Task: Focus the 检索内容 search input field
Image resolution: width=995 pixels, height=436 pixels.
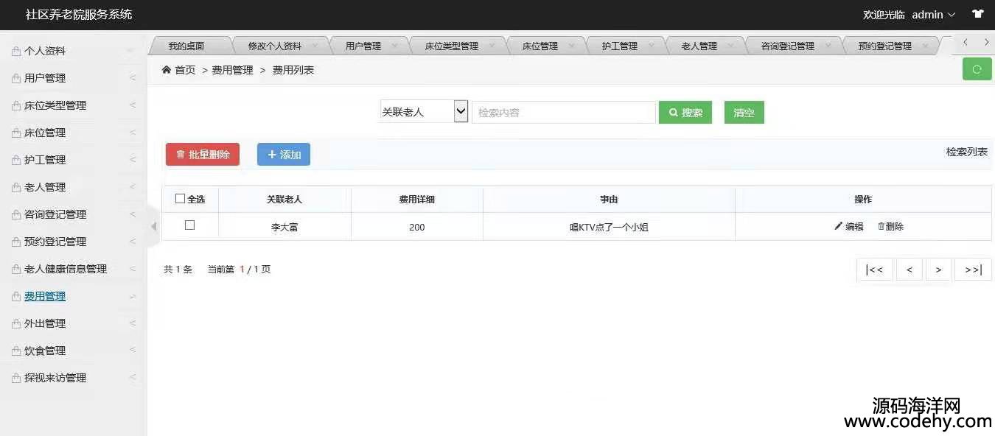Action: 563,113
